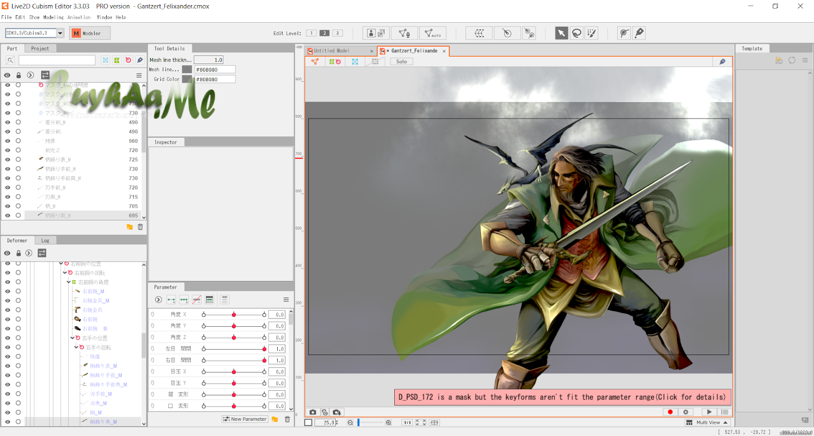Toggle Edit Level 3
Viewport: 814px width, 436px height.
[337, 33]
